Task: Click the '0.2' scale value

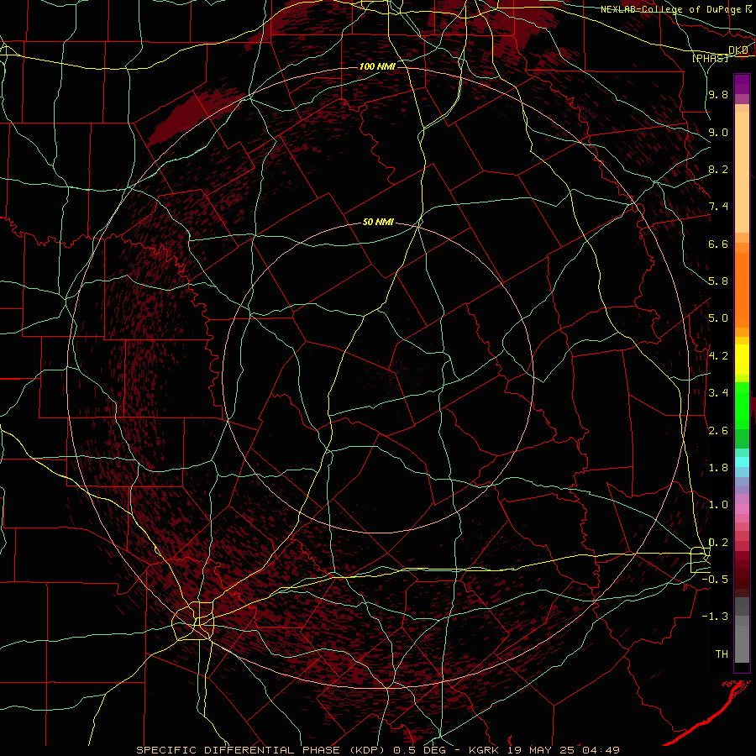Action: tap(718, 543)
